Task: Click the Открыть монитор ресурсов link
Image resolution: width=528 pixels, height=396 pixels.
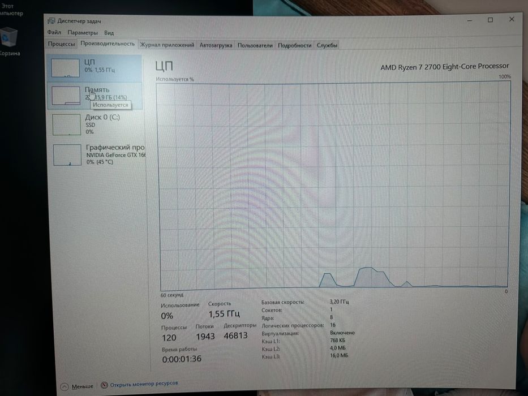Action: [144, 384]
